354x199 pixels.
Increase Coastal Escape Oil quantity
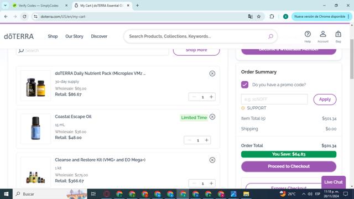pos(206,140)
